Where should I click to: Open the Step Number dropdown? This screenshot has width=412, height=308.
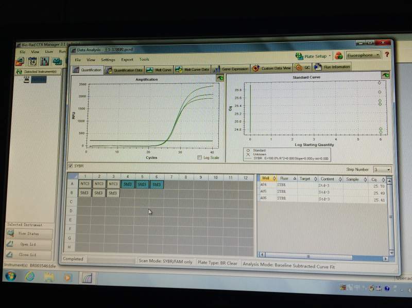click(382, 170)
